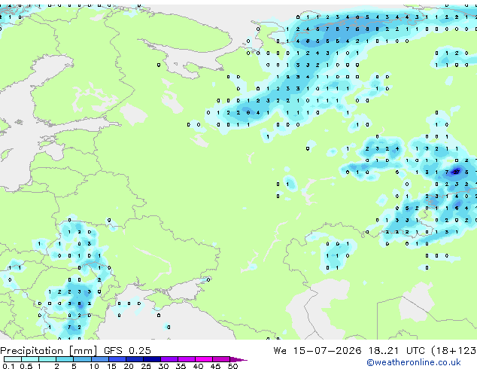Select the 0.5 to 1 mm legend swatch
This screenshot has width=477, height=369.
click(30, 359)
